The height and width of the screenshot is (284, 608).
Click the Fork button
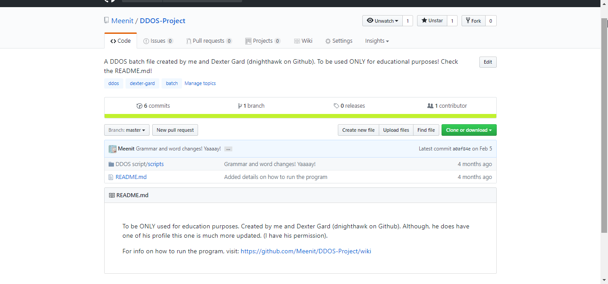pos(473,21)
